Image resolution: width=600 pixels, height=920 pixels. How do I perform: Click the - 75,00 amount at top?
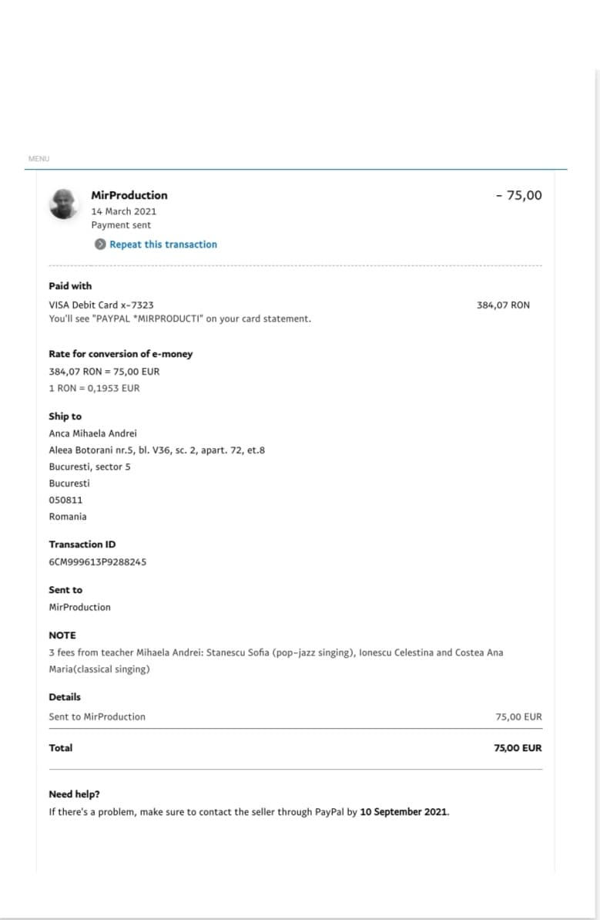519,195
